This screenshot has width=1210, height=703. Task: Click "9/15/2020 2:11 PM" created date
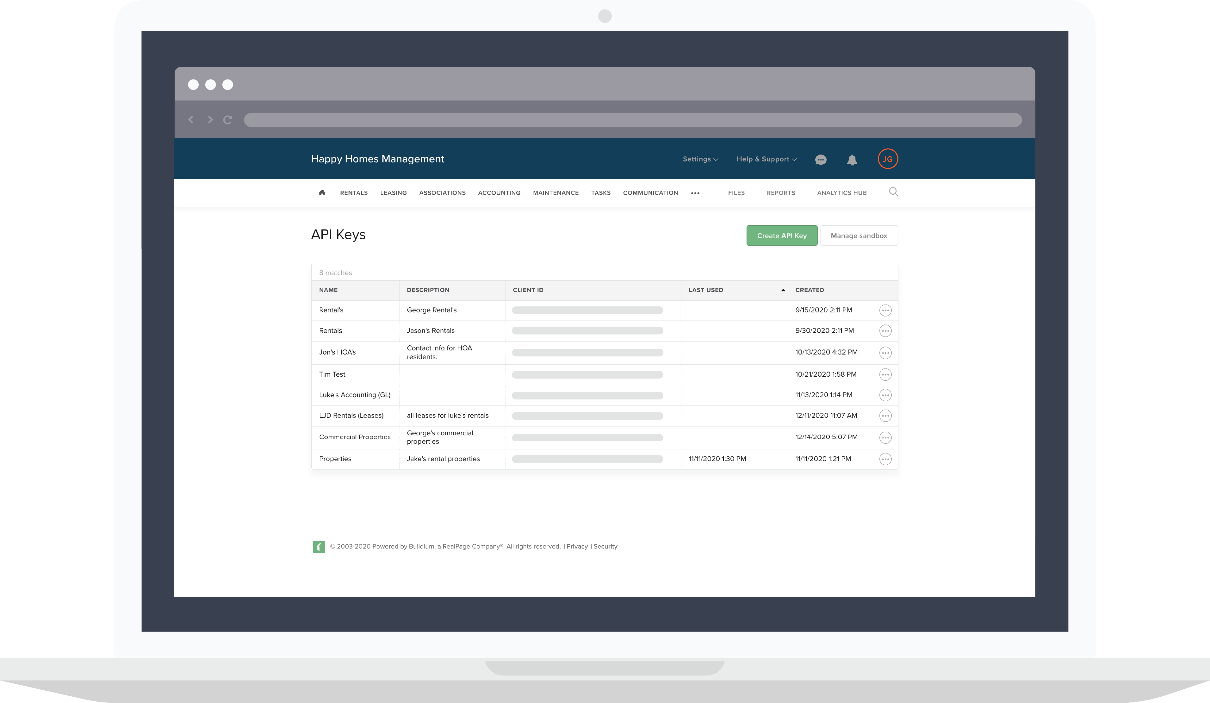click(x=823, y=310)
